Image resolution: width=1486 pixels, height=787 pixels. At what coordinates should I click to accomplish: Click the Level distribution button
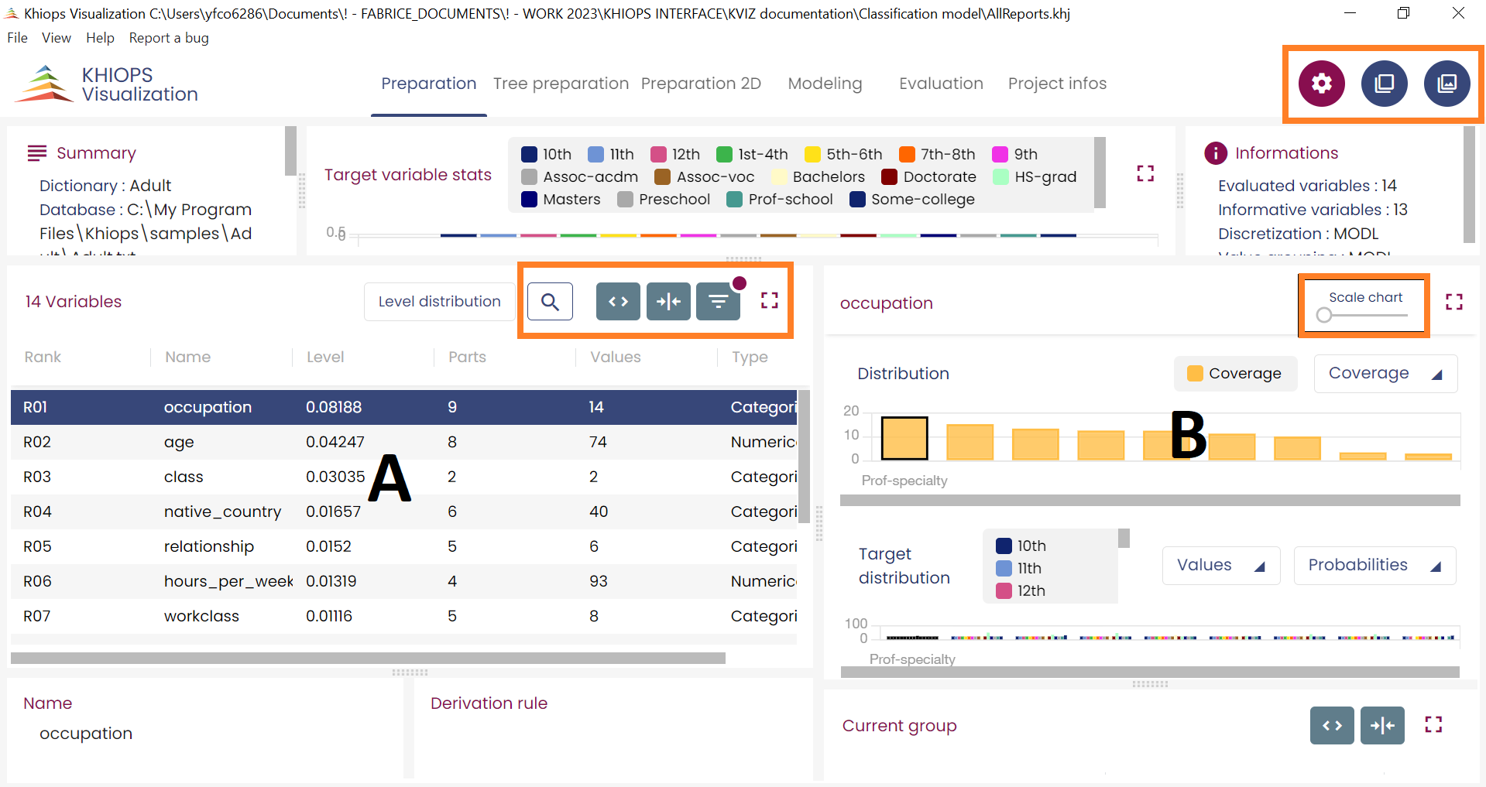click(439, 301)
